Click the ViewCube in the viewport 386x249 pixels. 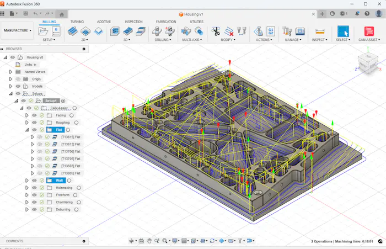point(368,63)
